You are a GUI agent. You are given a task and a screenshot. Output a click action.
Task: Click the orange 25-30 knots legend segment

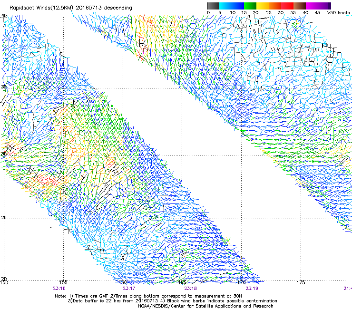[x=275, y=6]
